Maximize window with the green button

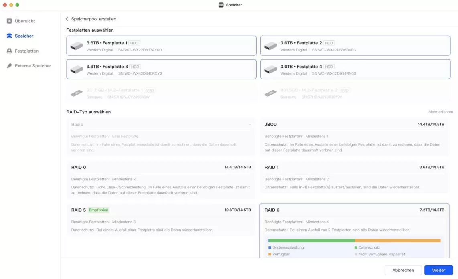[17, 5]
